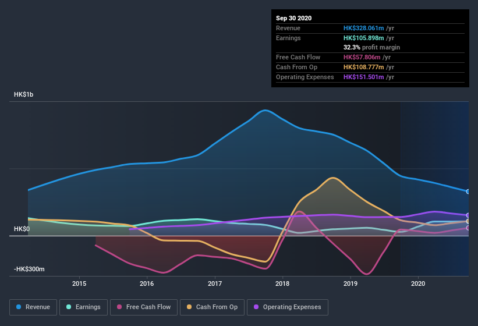478x326 pixels.
Task: Click the 2020 x-axis label
Action: pos(418,284)
